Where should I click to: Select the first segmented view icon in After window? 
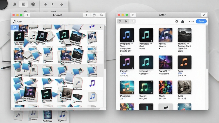click(x=120, y=21)
